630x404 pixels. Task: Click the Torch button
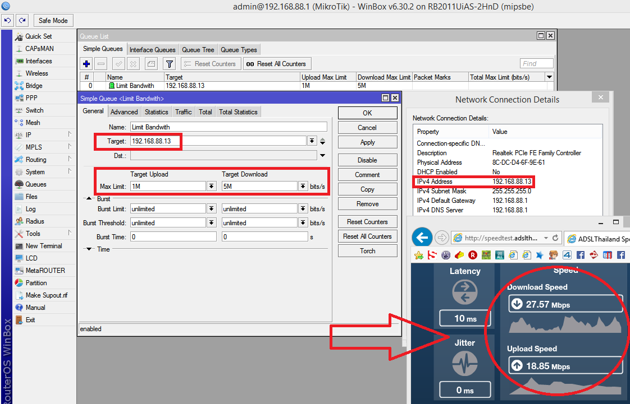point(367,251)
